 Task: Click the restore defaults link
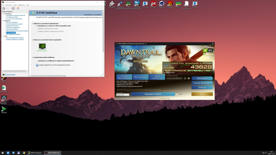point(92,15)
